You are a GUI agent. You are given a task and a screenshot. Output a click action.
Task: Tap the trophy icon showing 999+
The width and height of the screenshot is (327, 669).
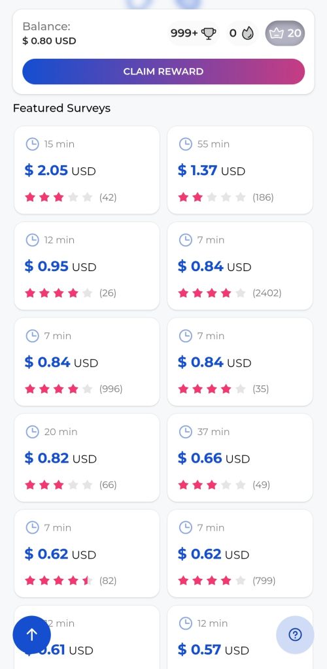[209, 33]
